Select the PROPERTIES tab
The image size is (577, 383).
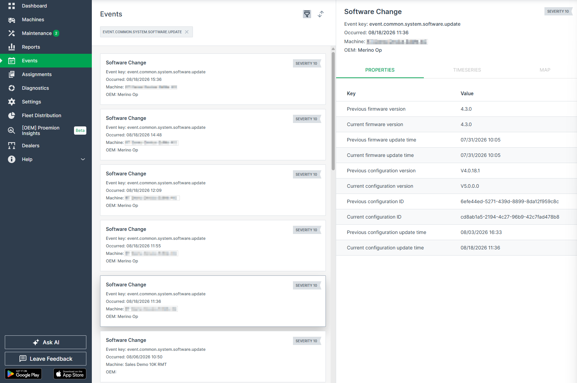click(x=380, y=70)
